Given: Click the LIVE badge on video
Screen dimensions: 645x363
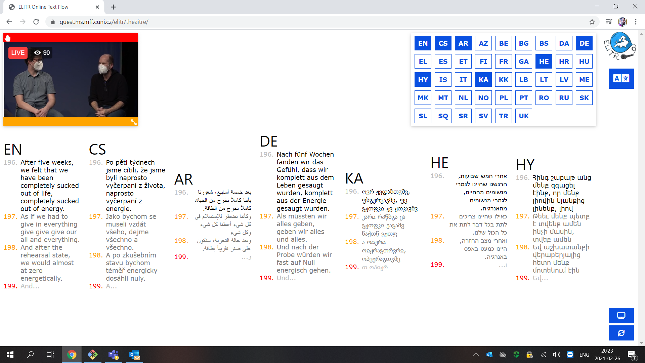Looking at the screenshot, I should click(18, 53).
